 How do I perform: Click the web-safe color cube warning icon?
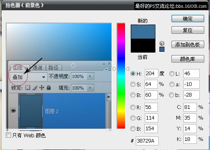click(x=162, y=43)
